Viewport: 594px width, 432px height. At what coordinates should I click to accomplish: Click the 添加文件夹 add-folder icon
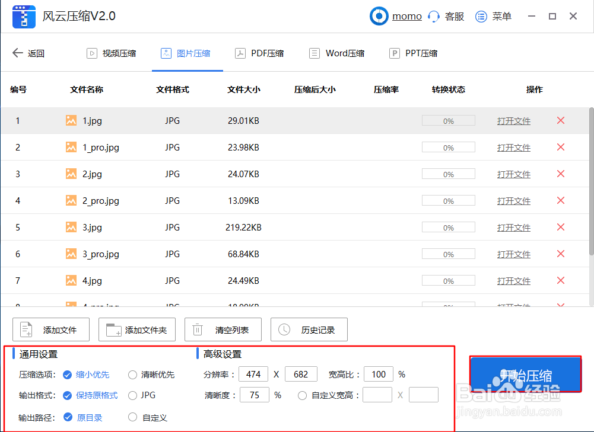[114, 329]
